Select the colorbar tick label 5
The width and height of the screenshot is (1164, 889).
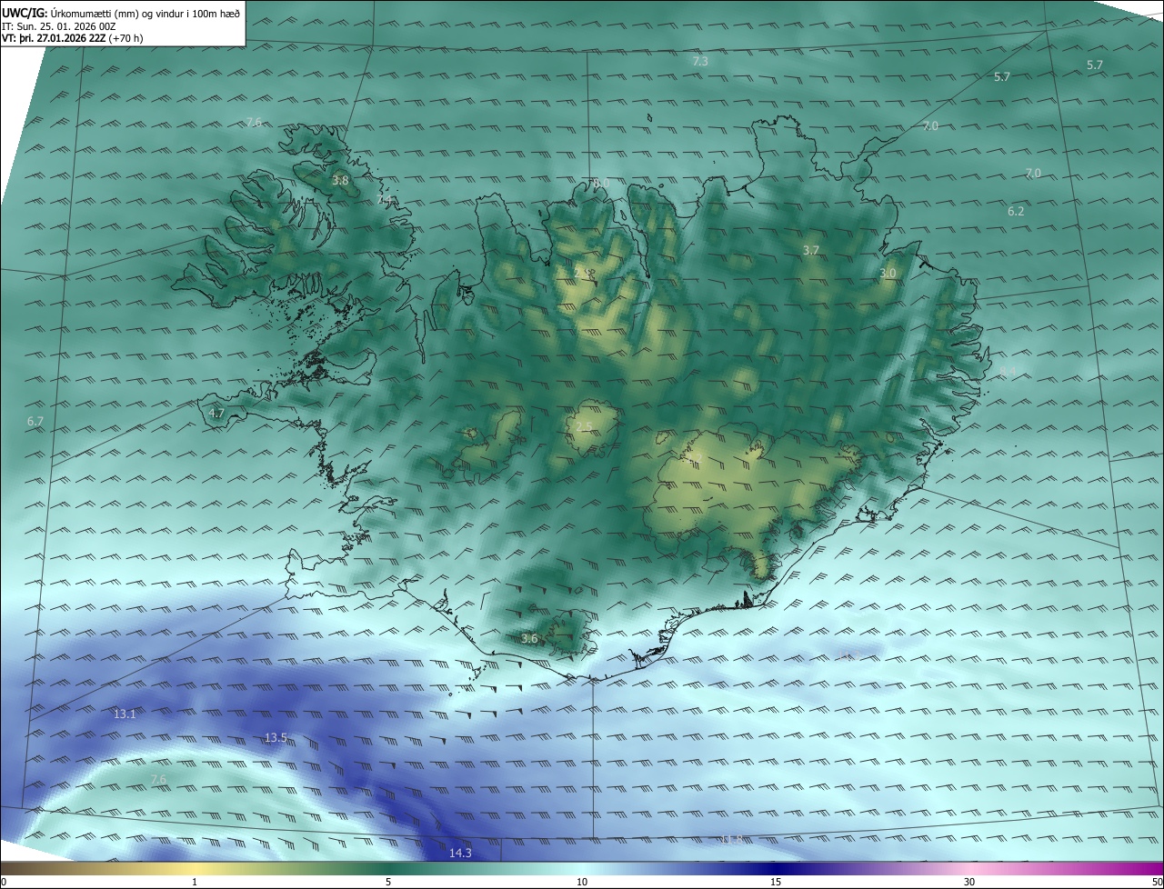[388, 882]
